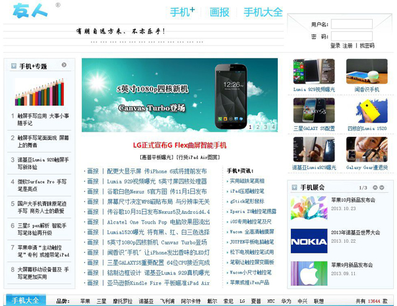Go to previous 手机展会 page with up arrow
397x306 pixels.
coord(375,188)
